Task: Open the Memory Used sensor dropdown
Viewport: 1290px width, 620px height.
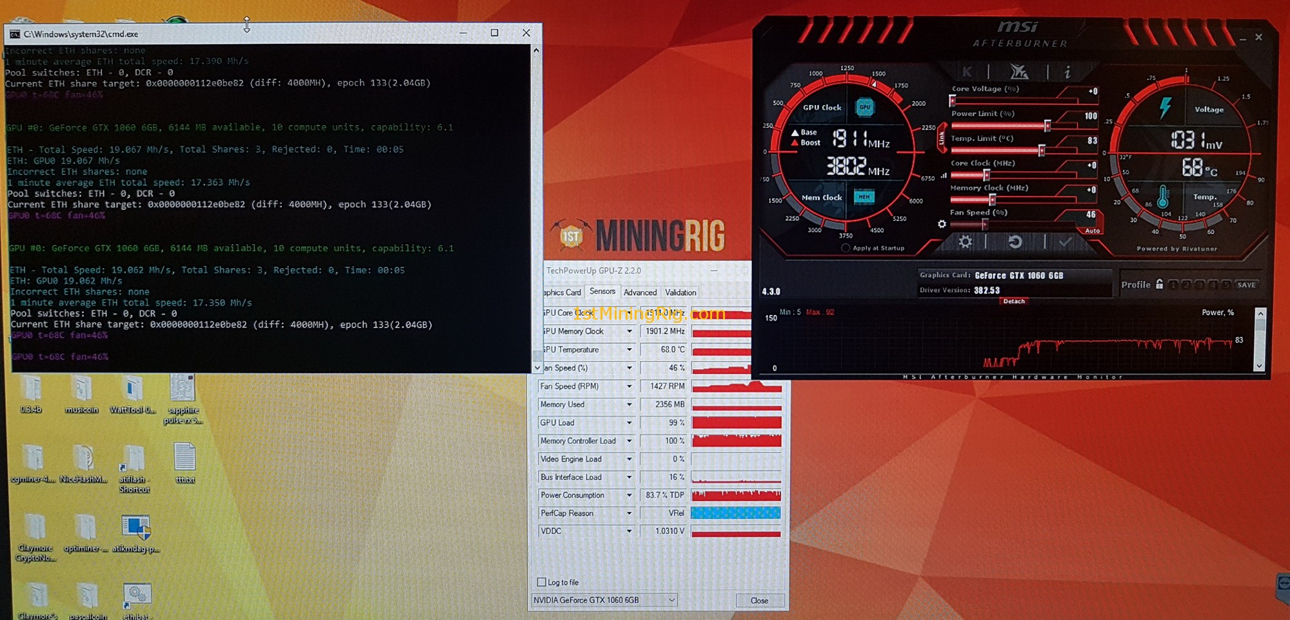Action: pos(630,404)
